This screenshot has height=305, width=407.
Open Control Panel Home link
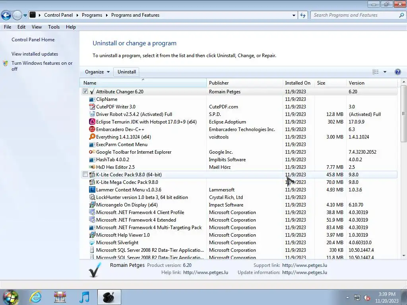[x=33, y=40]
